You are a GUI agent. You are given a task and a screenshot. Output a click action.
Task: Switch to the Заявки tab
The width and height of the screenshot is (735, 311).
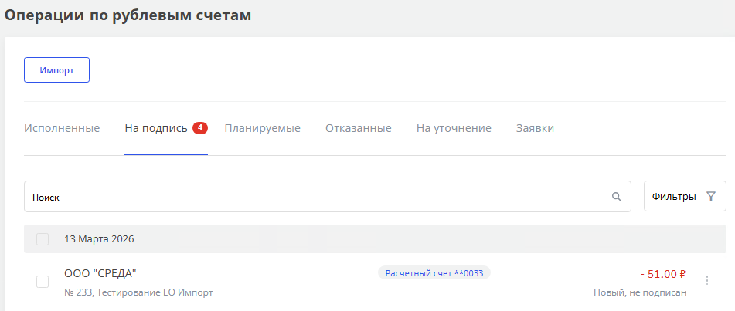536,128
